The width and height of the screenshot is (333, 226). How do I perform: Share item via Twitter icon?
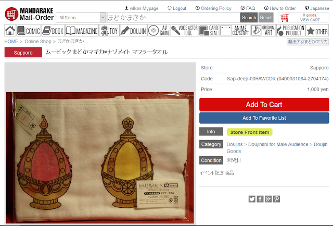(252, 199)
